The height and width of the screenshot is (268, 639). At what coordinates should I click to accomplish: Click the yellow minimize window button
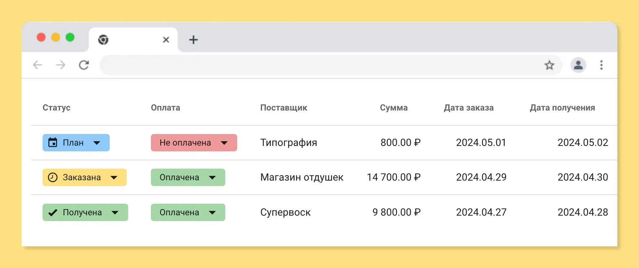[x=56, y=37]
